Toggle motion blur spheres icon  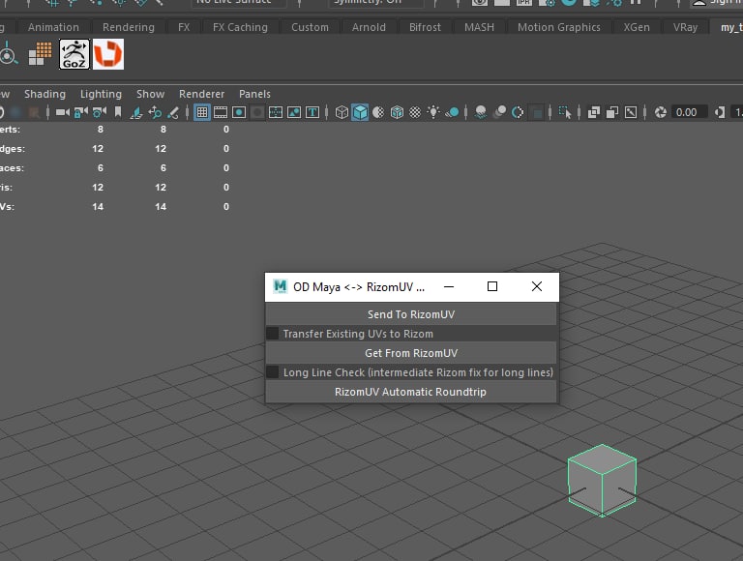499,112
